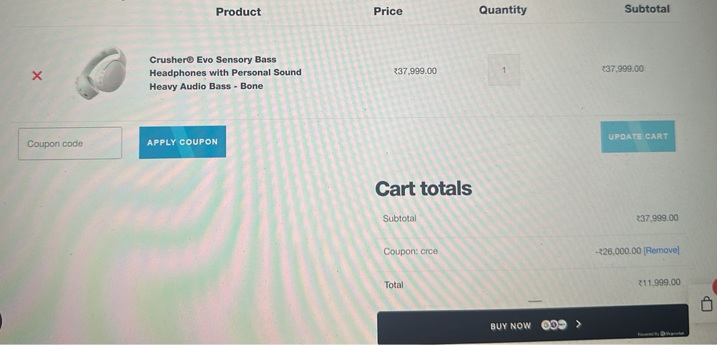Click the Paytm icon in payment icons
Viewport: 717px width, 345px height.
561,325
